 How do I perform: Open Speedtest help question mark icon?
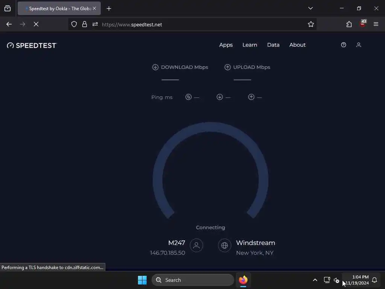344,45
